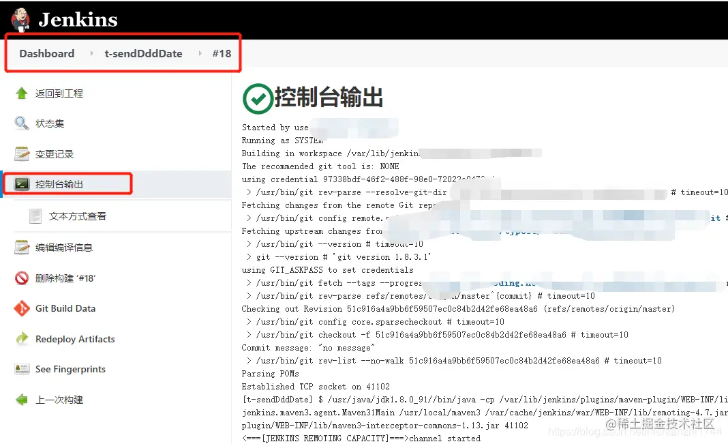Click the 'Parsing POMs' line
The width and height of the screenshot is (728, 444).
pyautogui.click(x=270, y=373)
